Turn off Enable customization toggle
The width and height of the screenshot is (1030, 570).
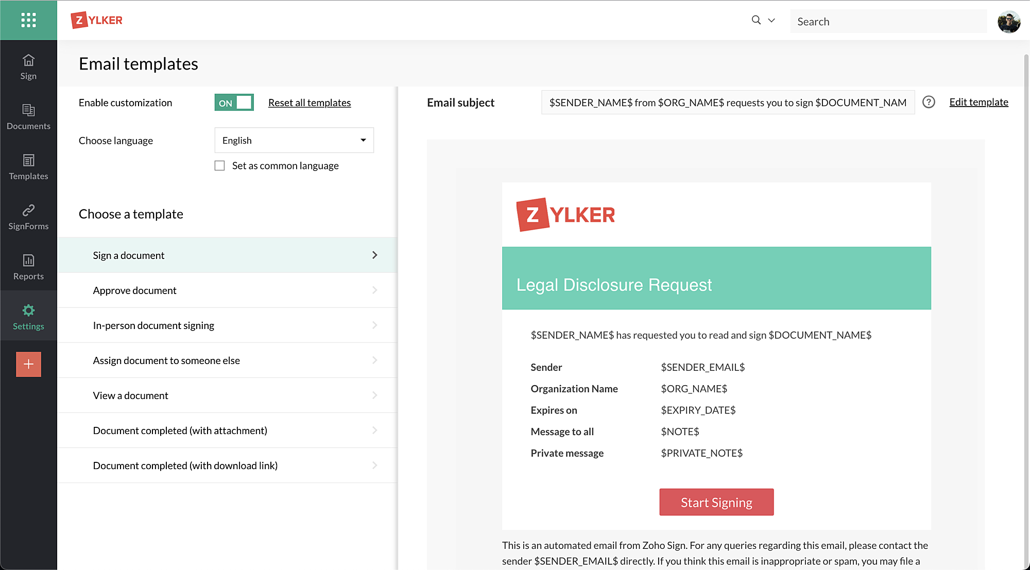point(234,102)
